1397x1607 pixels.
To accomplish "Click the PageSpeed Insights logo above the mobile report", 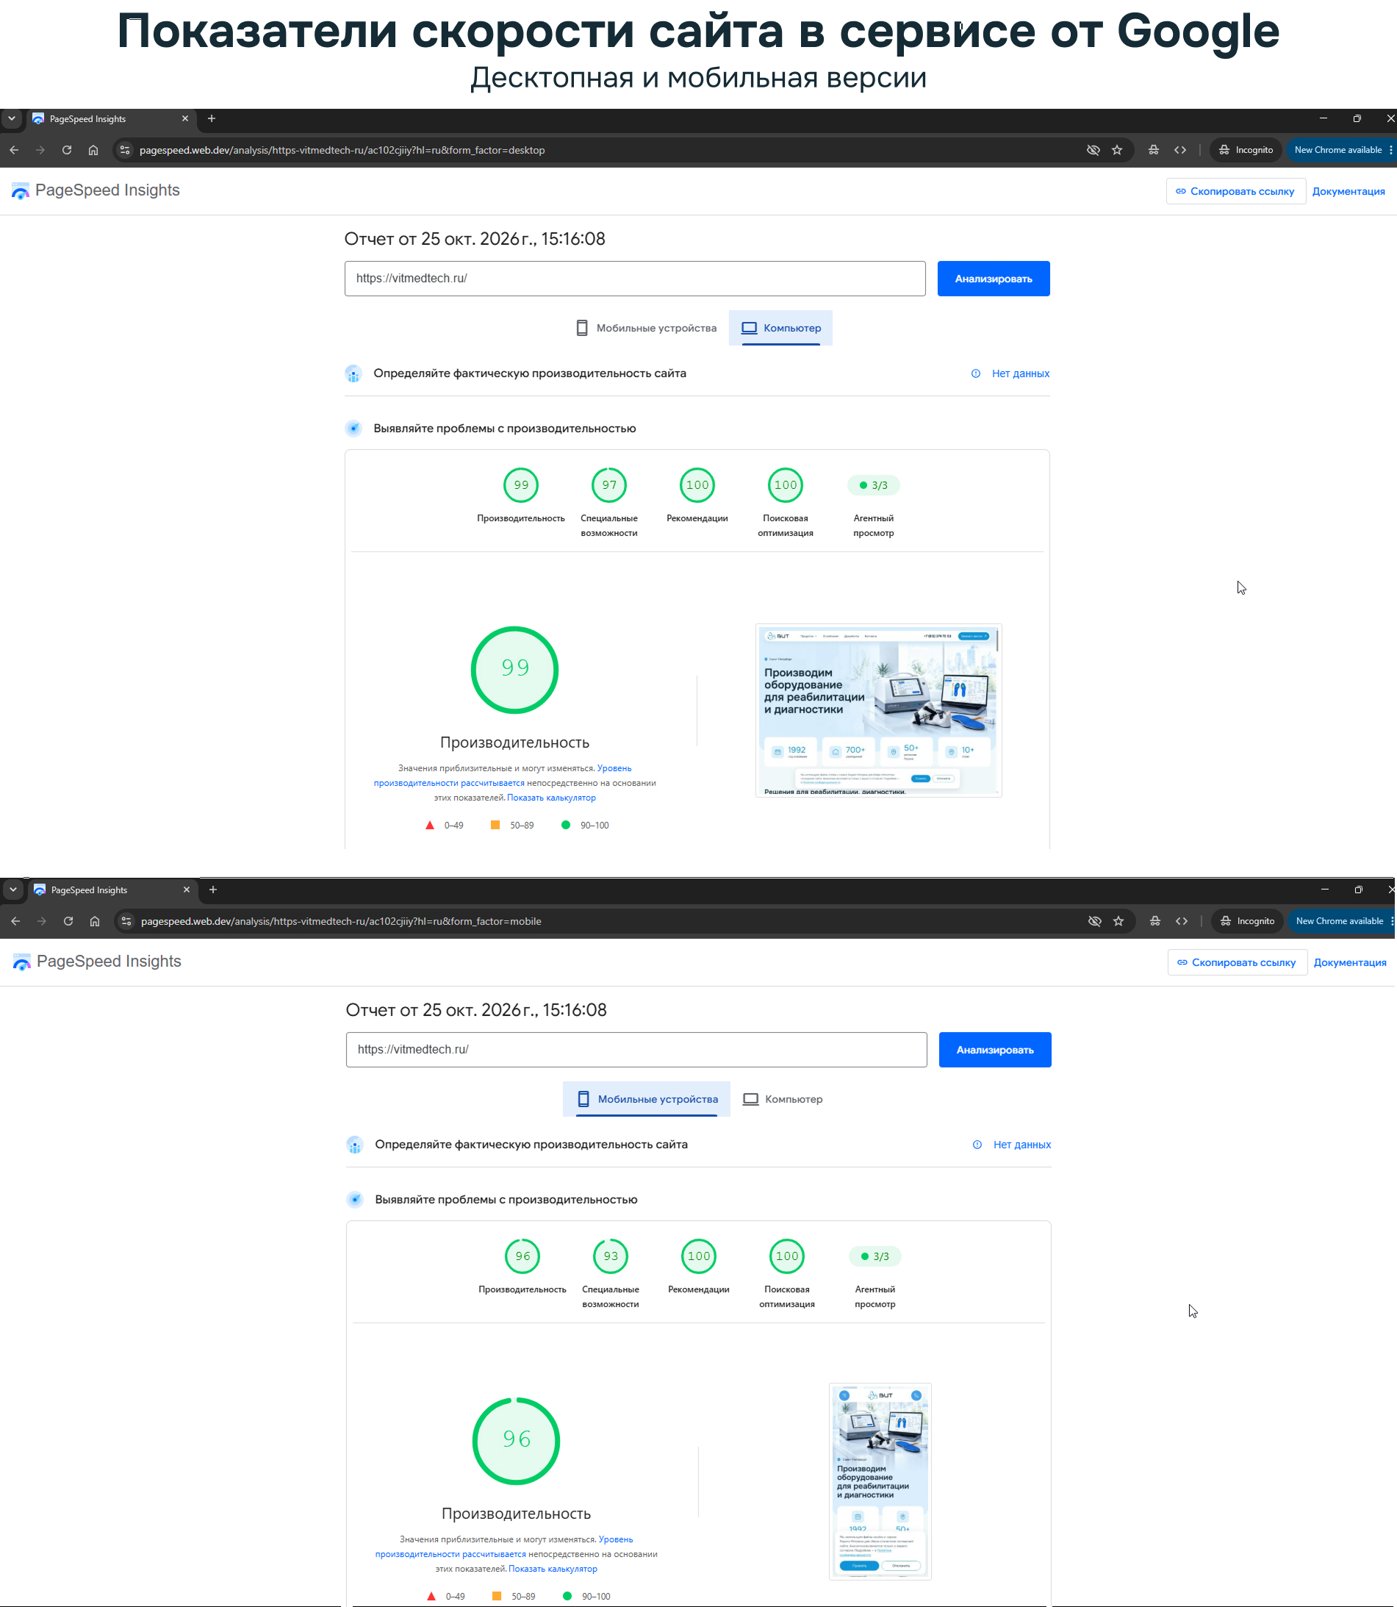I will 98,962.
